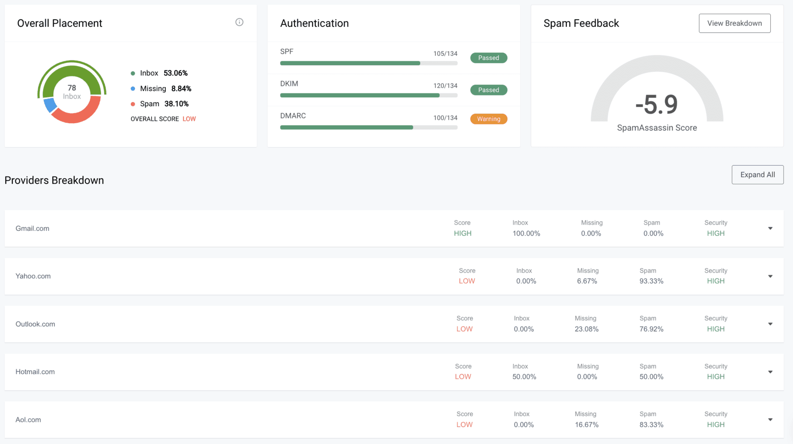Click the Passed badge next to SPF

click(489, 58)
